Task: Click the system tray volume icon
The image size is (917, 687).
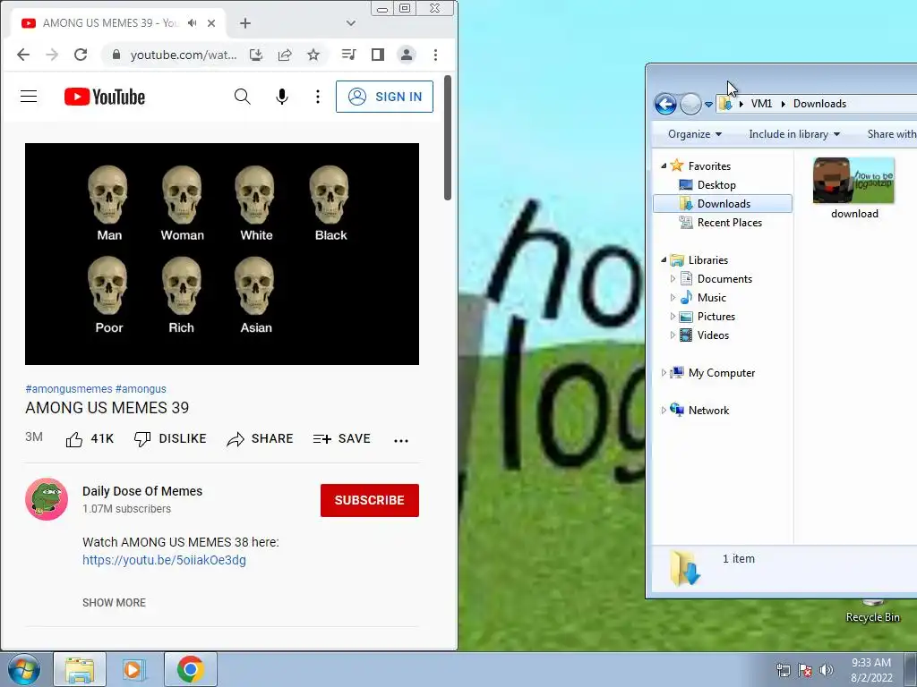Action: click(827, 670)
